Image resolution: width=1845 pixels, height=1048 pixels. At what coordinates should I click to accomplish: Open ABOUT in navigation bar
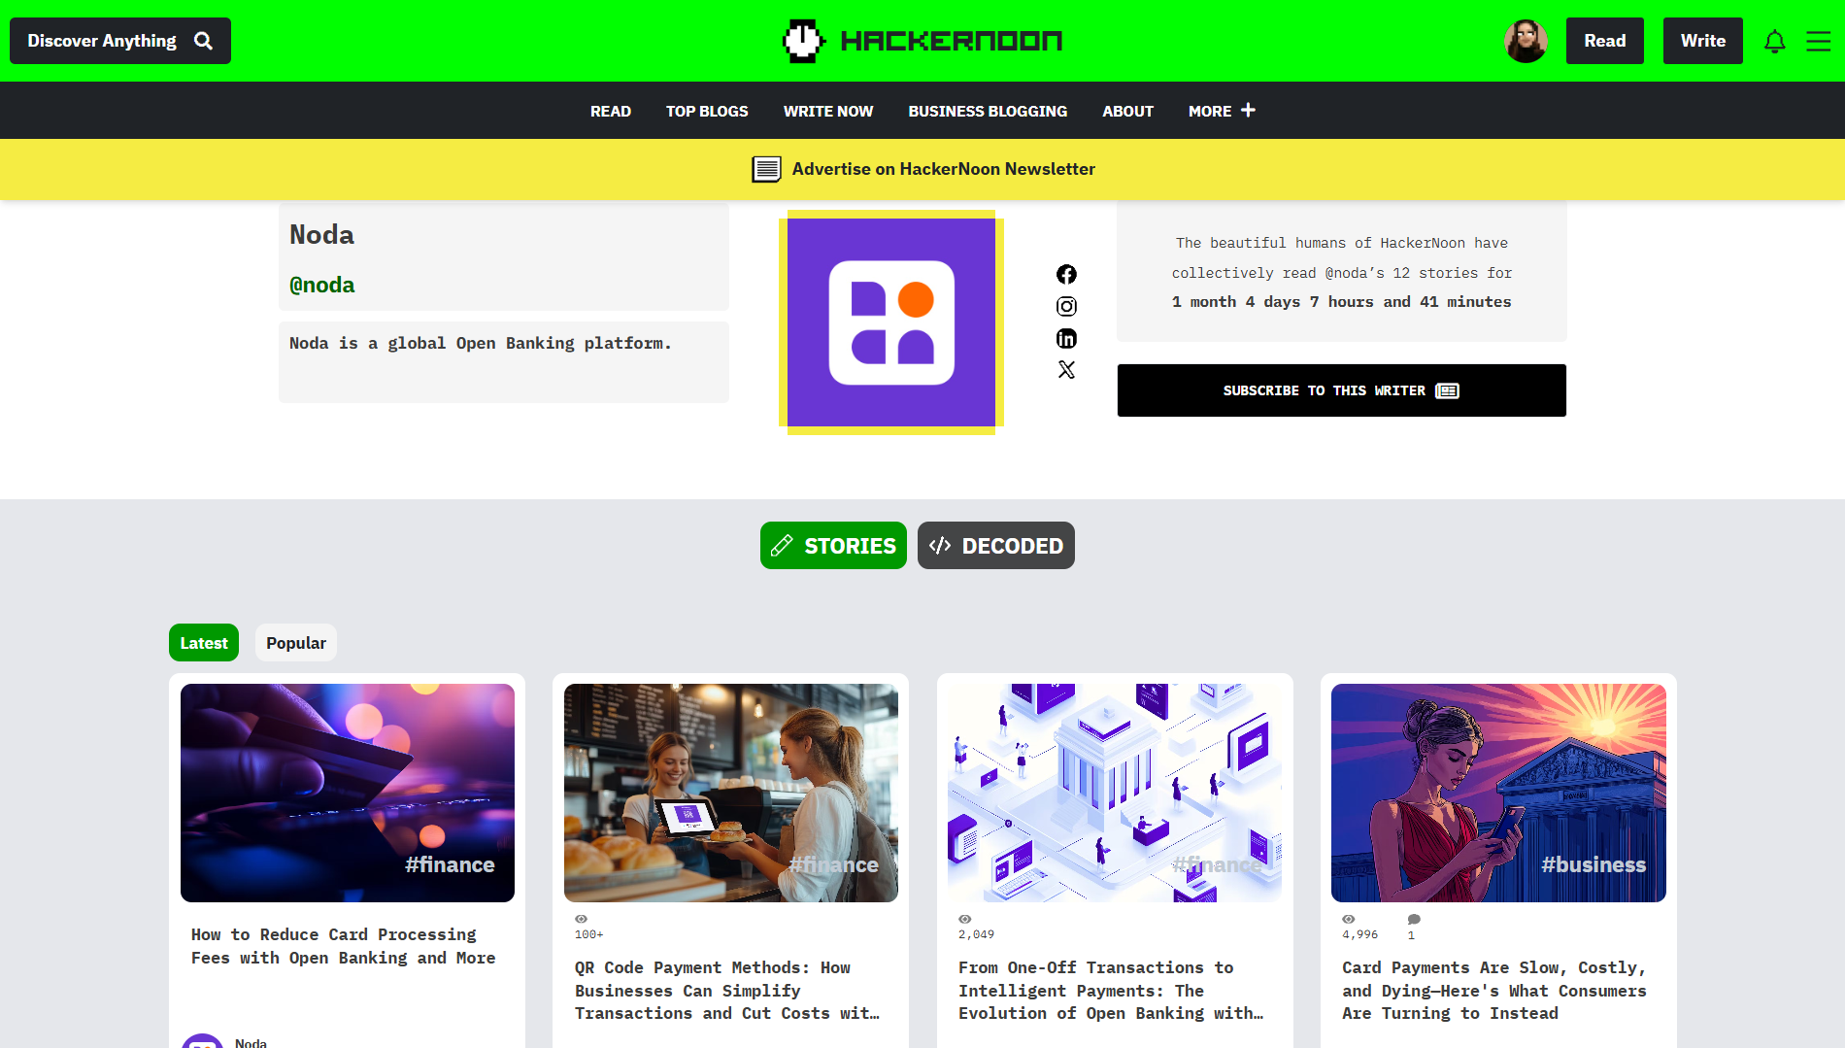[x=1127, y=111]
